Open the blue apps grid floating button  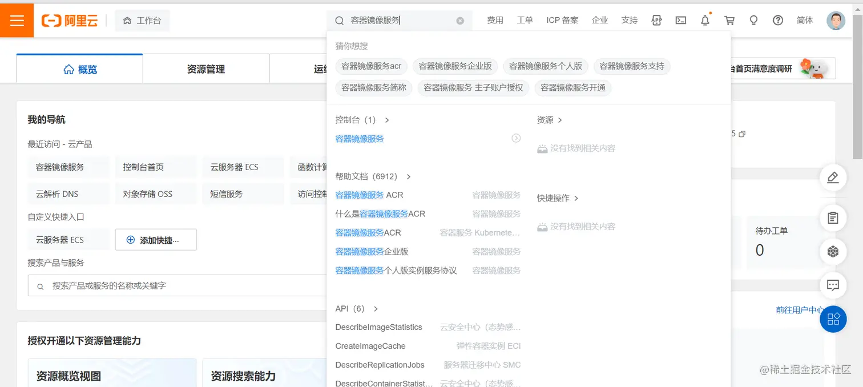pos(833,319)
